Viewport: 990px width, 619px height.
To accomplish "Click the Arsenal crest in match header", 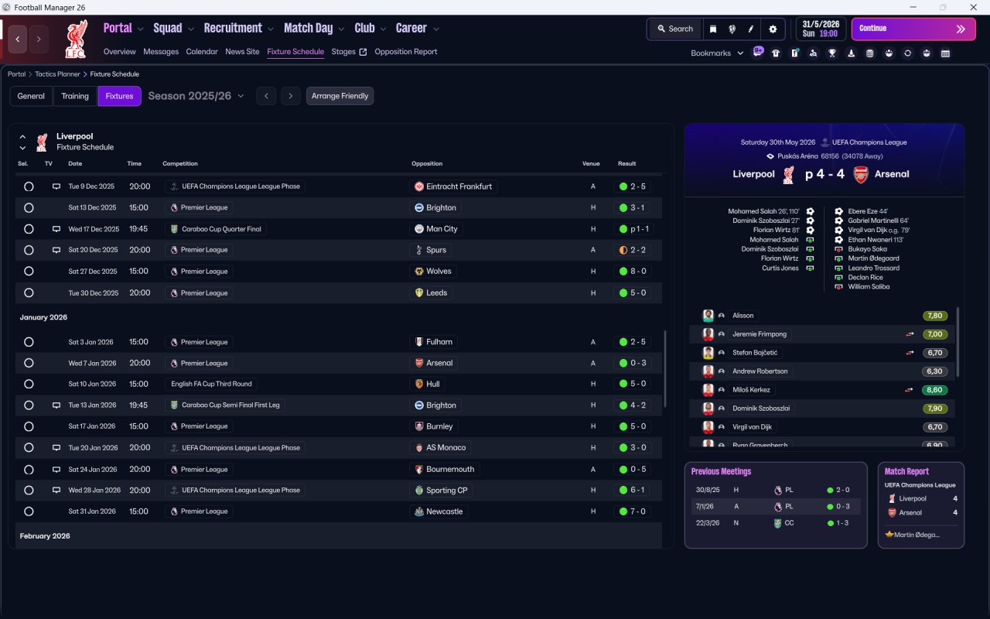I will (861, 174).
